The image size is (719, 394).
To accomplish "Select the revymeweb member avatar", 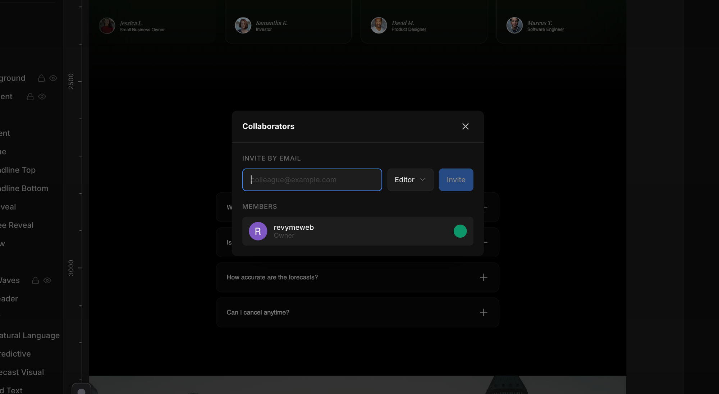I will pyautogui.click(x=258, y=231).
